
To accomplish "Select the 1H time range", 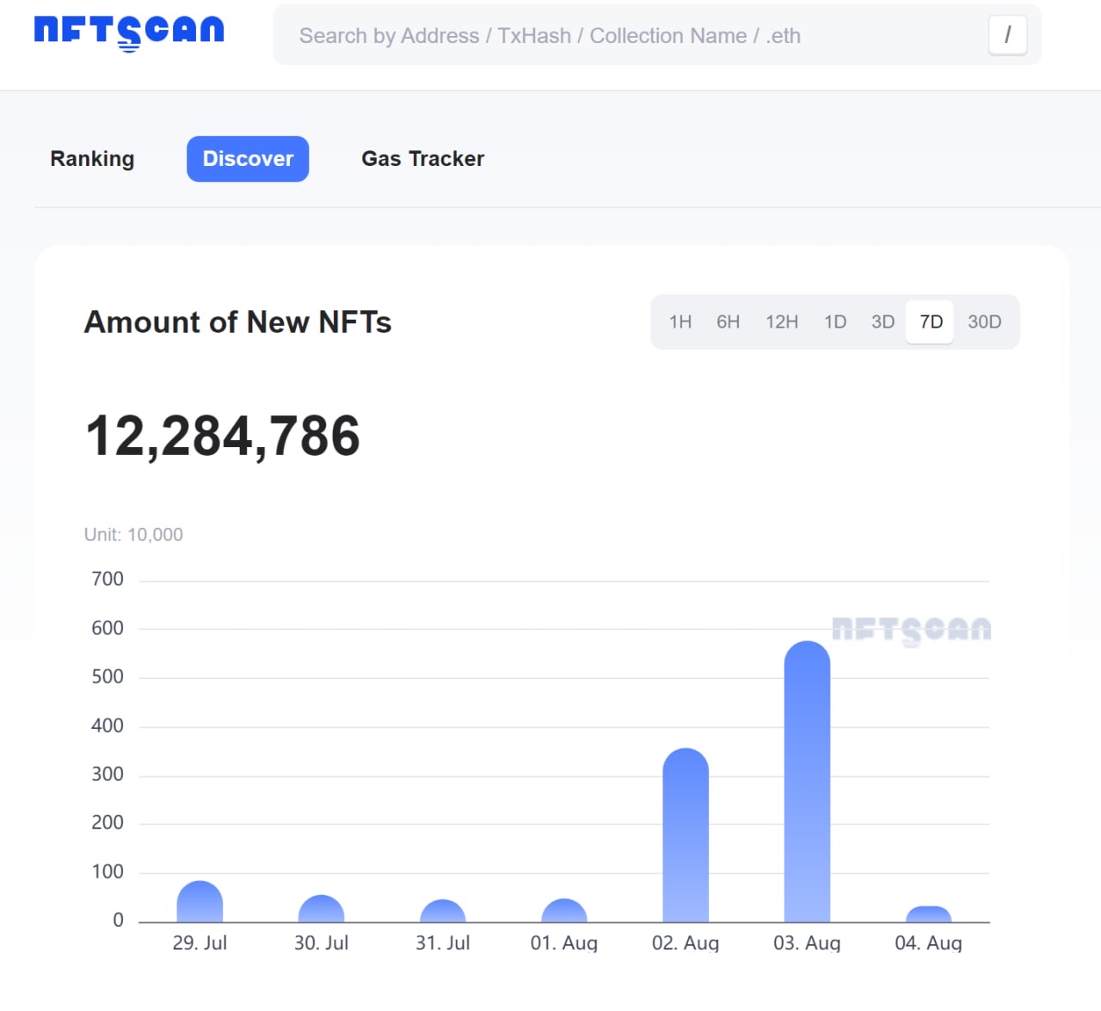I will point(680,322).
